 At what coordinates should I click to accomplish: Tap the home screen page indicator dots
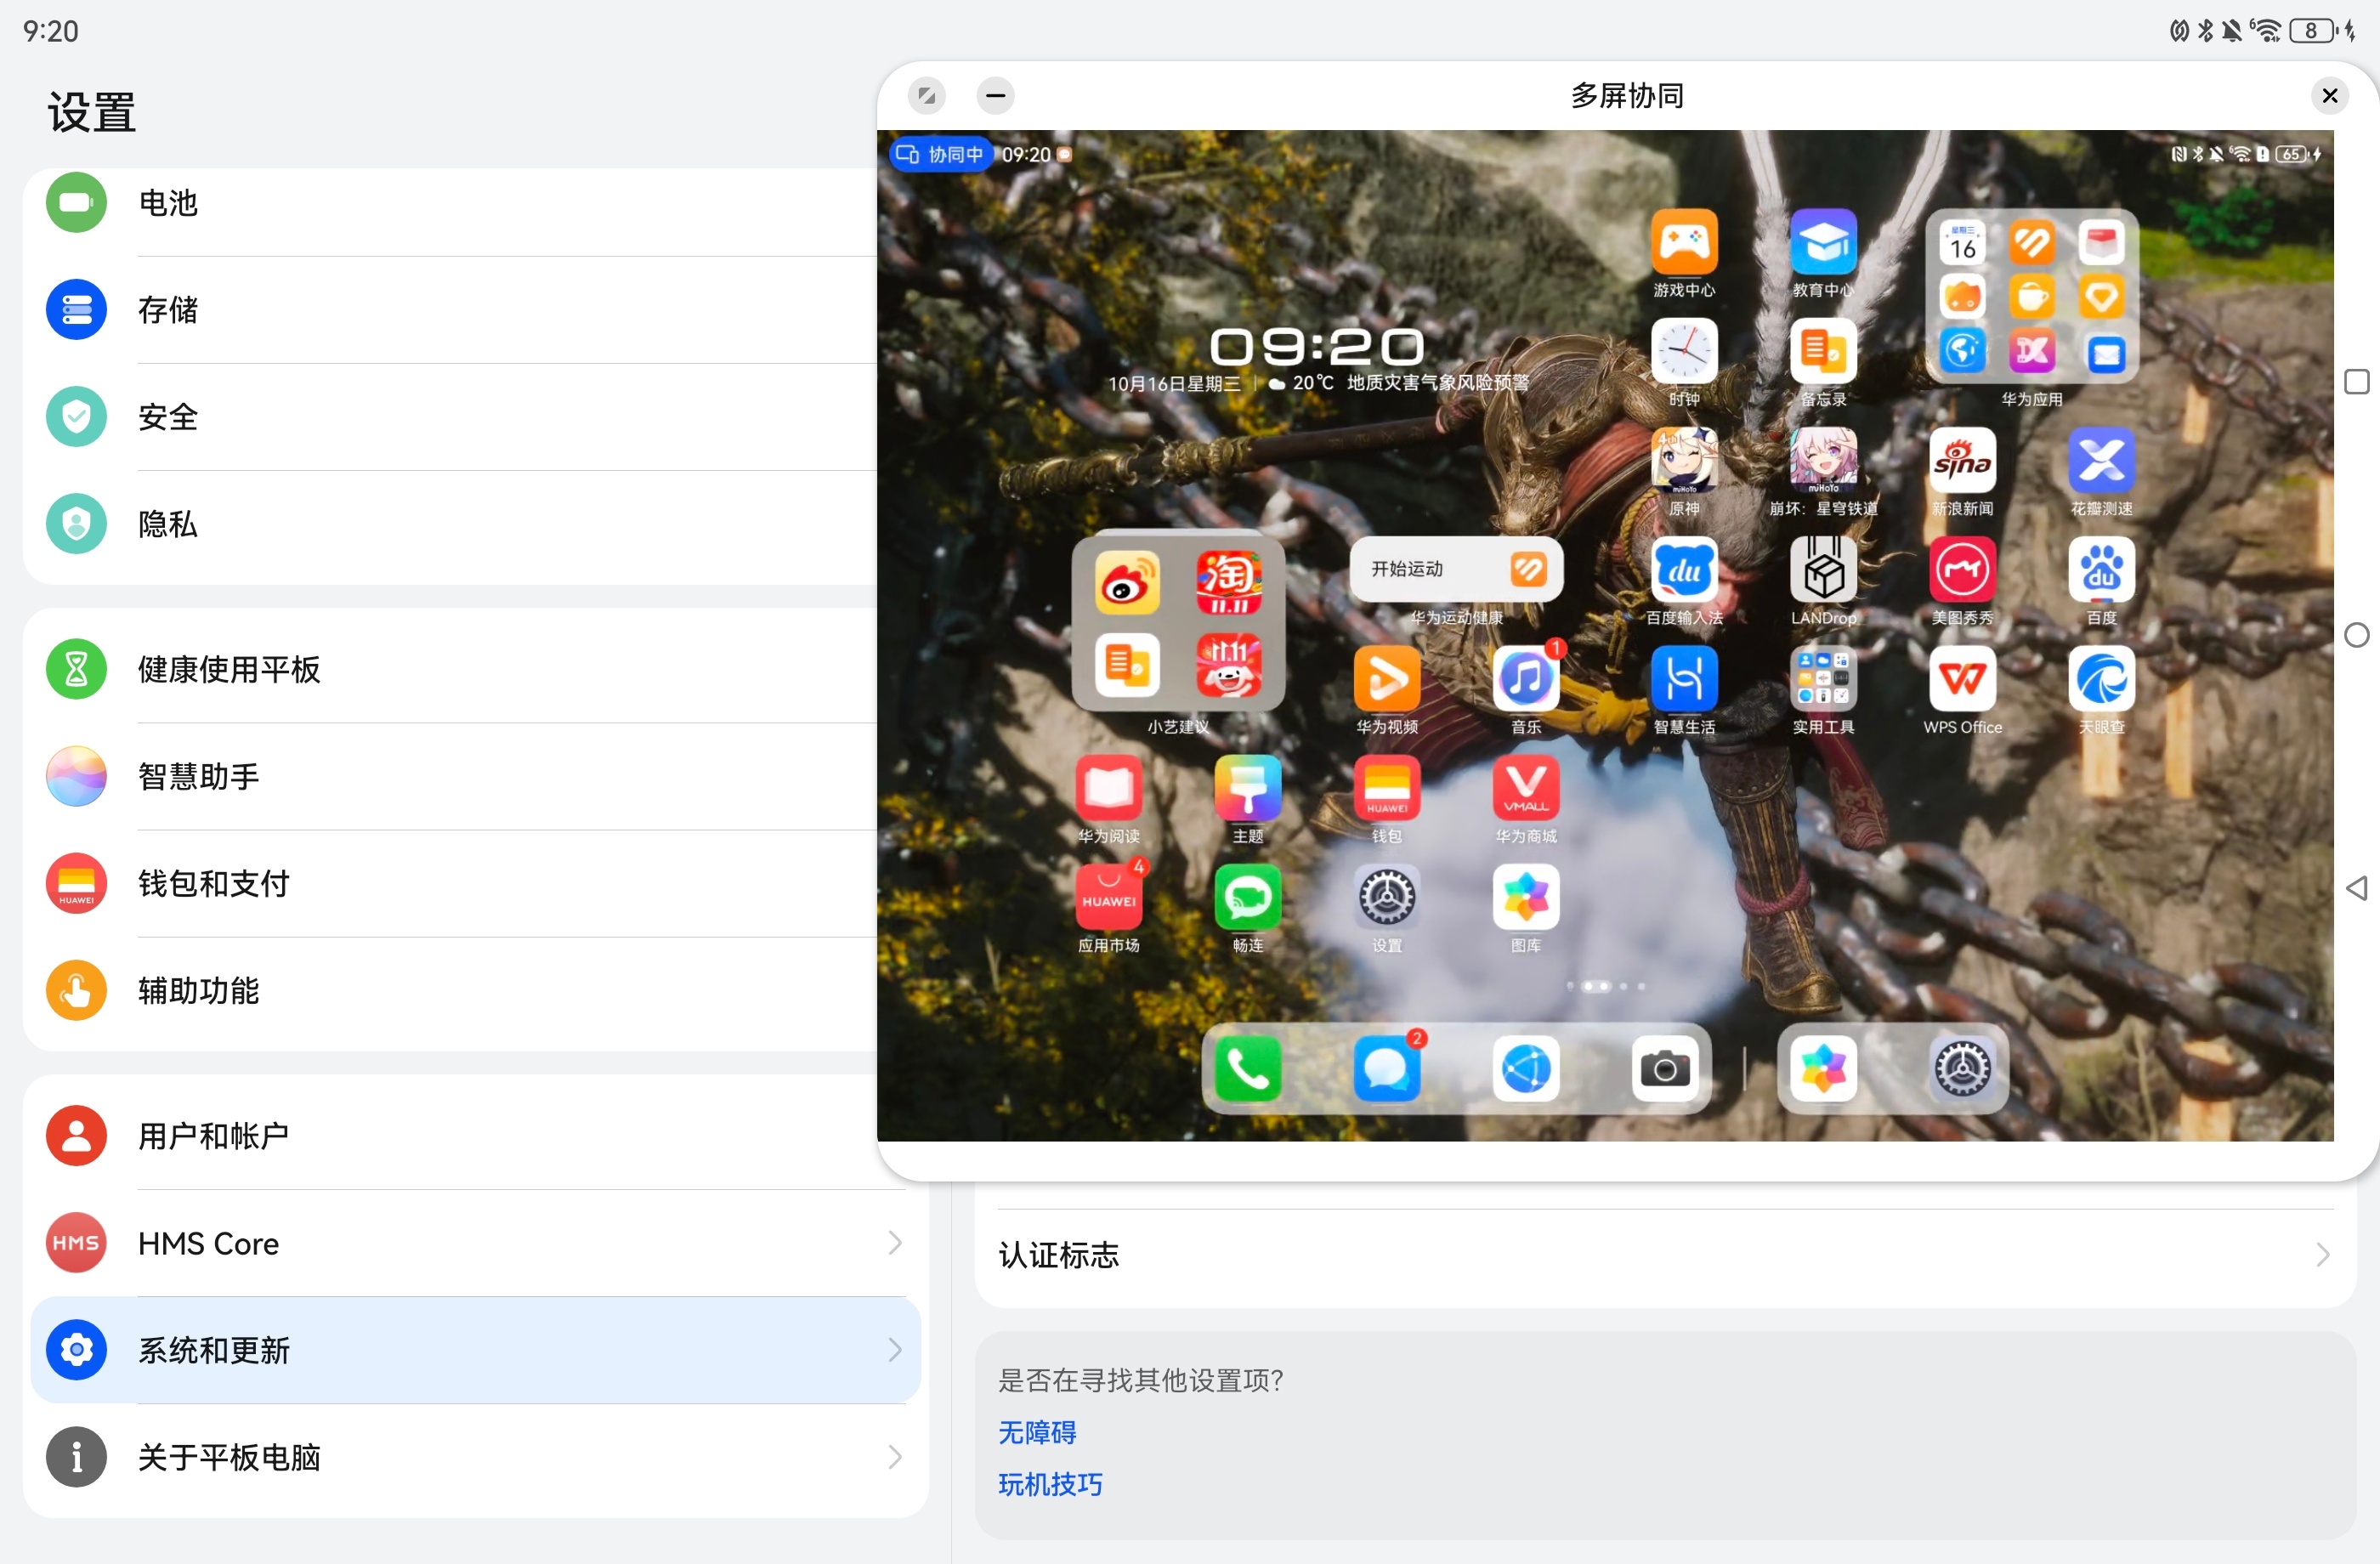(x=1605, y=986)
